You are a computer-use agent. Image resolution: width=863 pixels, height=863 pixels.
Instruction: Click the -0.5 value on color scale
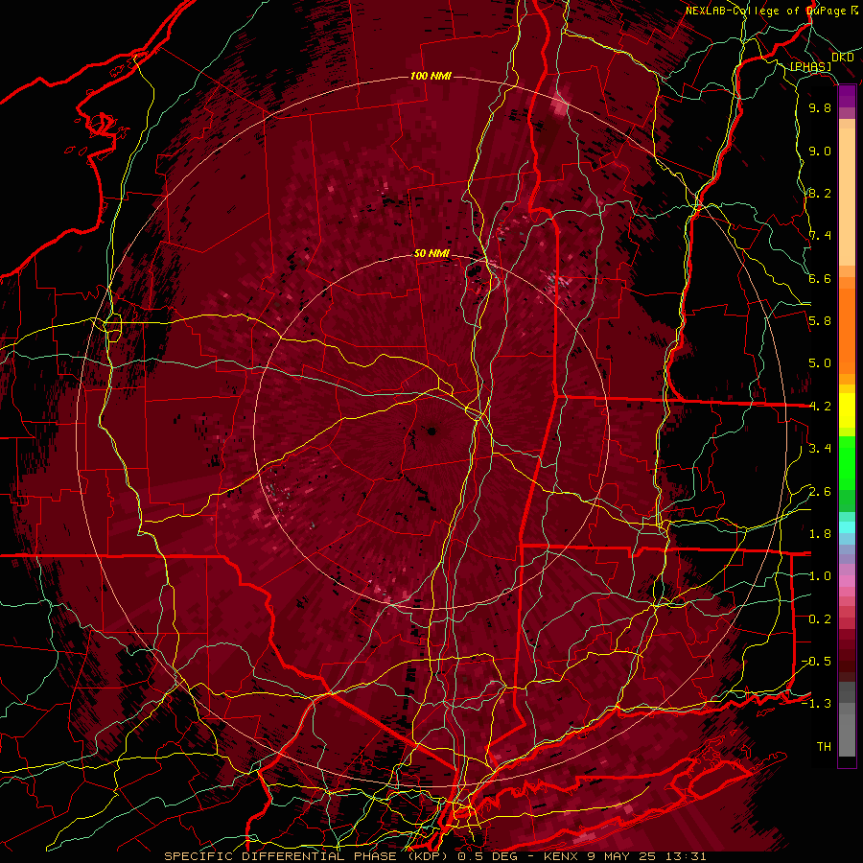pos(817,662)
